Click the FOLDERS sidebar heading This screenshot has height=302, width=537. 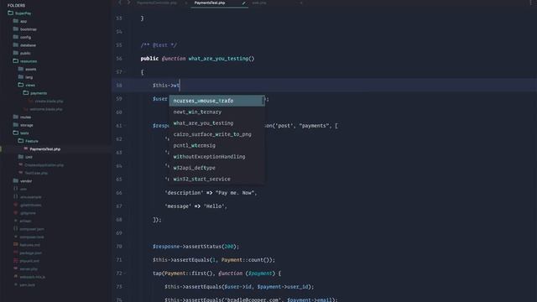point(16,6)
